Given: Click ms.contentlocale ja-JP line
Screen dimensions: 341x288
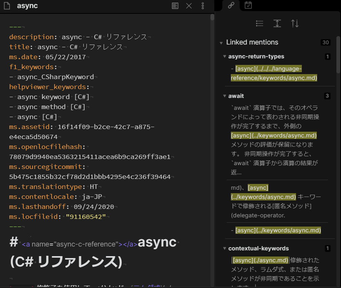Looking at the screenshot, I should (x=55, y=197).
